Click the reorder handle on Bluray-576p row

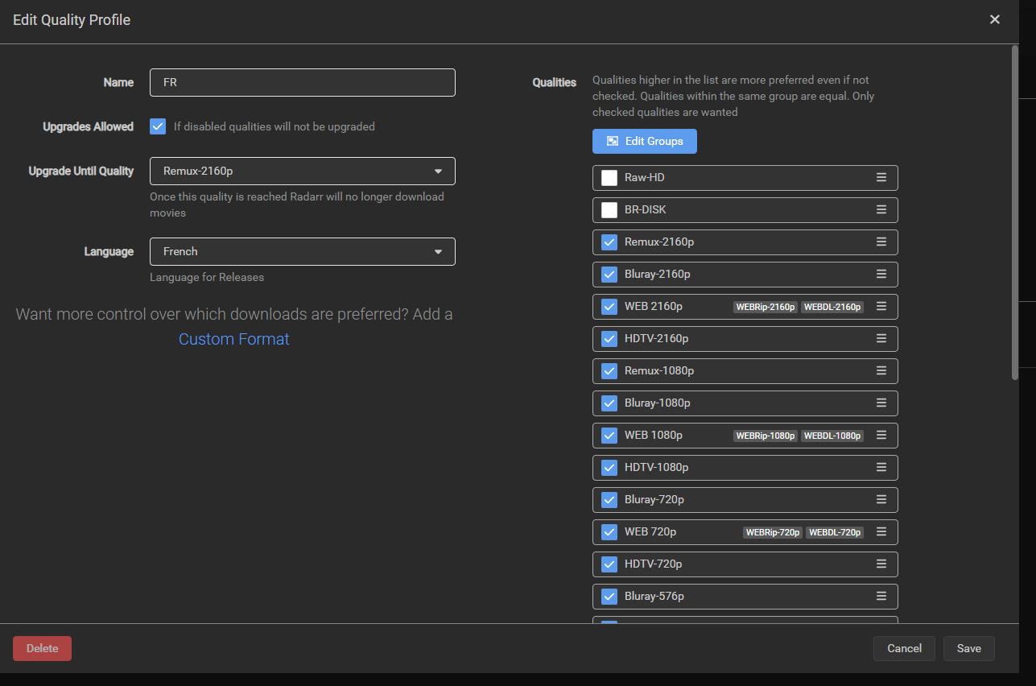click(x=881, y=596)
